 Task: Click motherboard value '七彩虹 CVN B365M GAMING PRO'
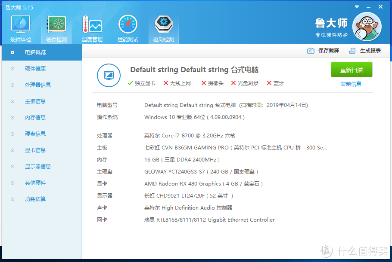click(186, 148)
